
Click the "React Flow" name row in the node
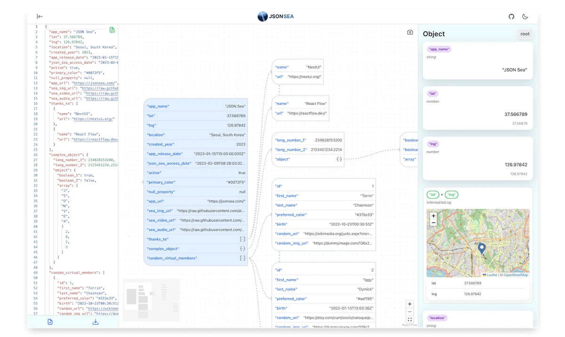(x=300, y=104)
